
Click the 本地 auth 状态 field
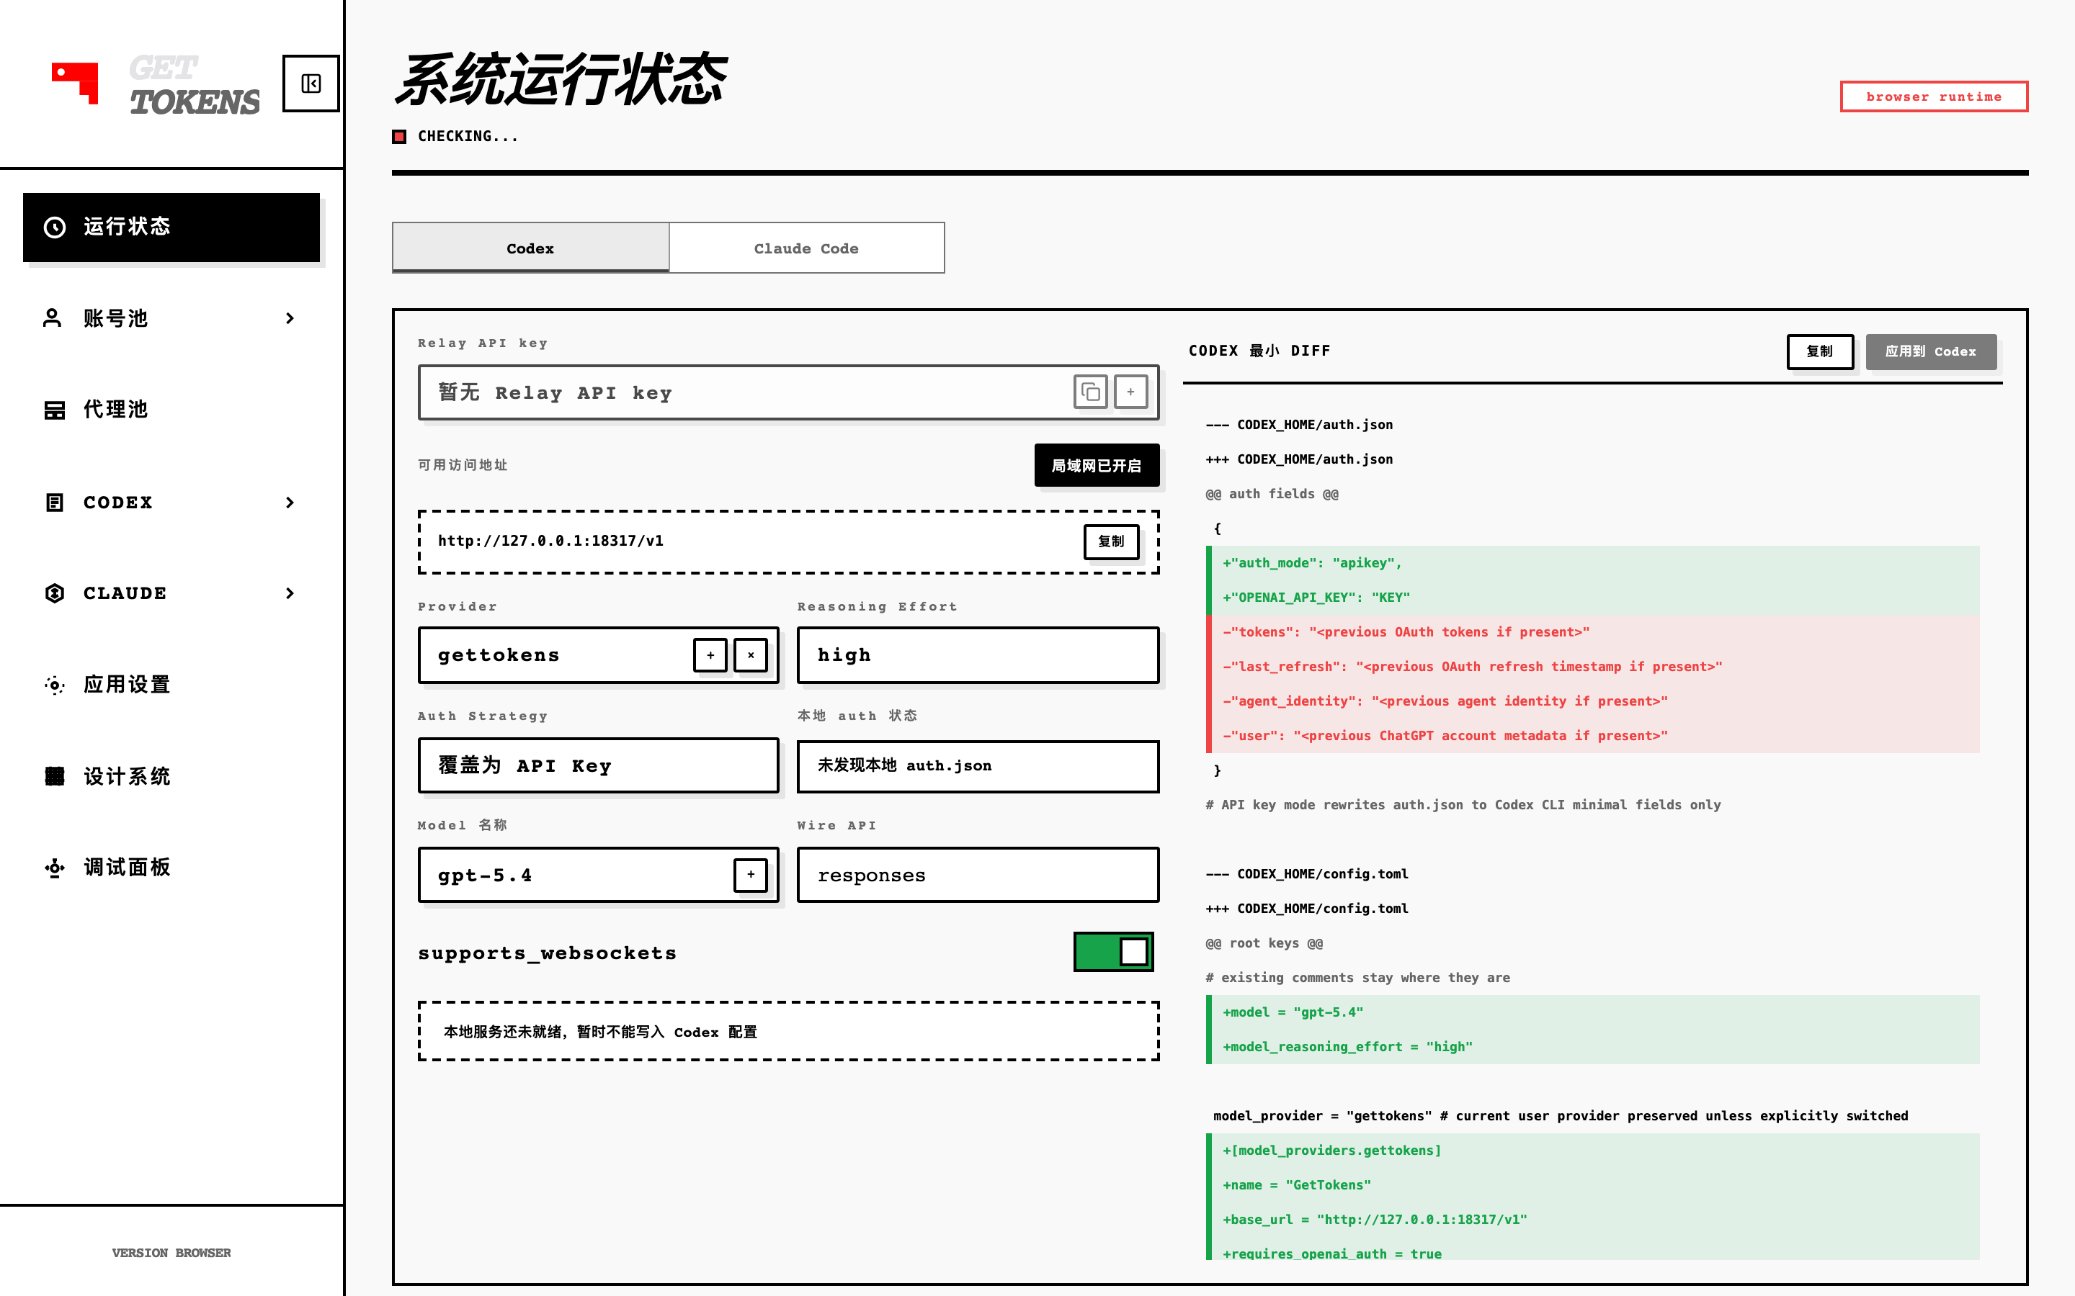978,765
